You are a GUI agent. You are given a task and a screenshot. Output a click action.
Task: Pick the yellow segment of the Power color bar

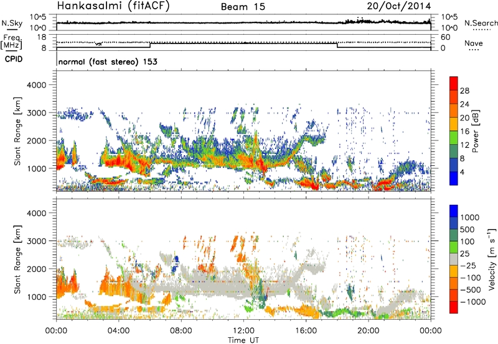coord(454,124)
